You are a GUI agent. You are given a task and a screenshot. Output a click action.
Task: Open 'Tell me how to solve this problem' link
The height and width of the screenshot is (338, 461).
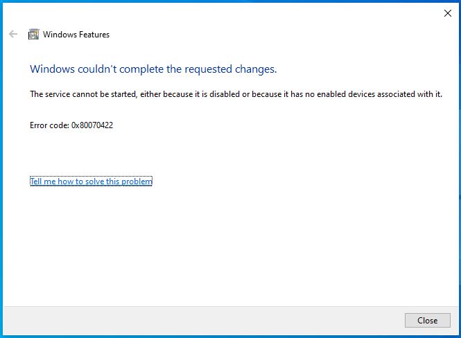(x=91, y=181)
